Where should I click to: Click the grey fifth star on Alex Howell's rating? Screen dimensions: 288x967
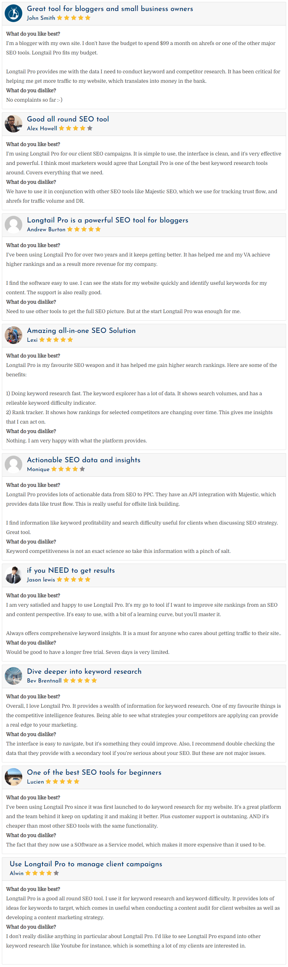point(90,128)
